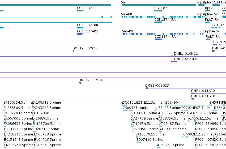Viewport: 226px width, 149px height.
Task: Select the Ripalpha gene glyph
Action: pyautogui.click(x=201, y=5)
